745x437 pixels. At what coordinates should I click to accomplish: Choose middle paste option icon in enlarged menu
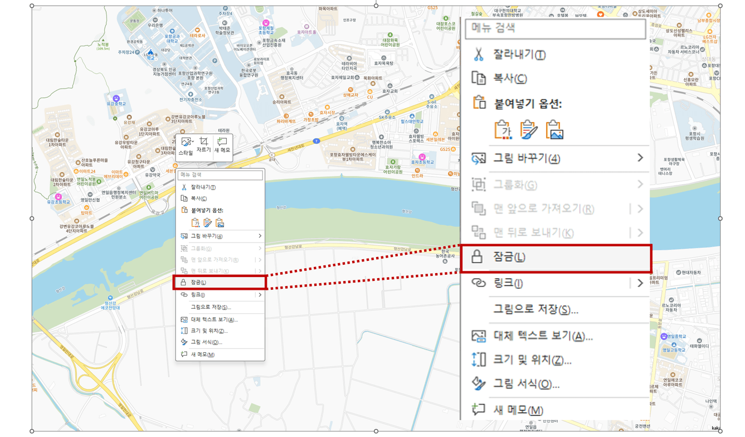528,129
